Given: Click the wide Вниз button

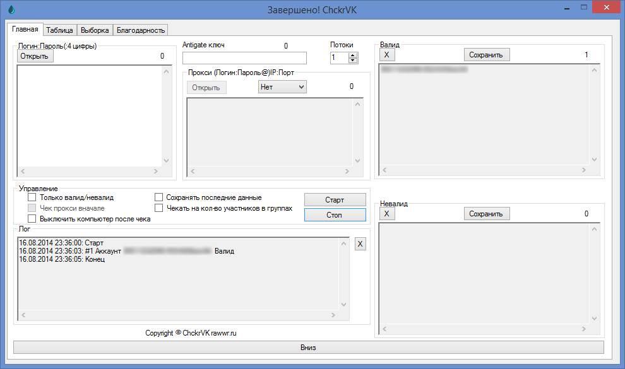Looking at the screenshot, I should coord(309,348).
